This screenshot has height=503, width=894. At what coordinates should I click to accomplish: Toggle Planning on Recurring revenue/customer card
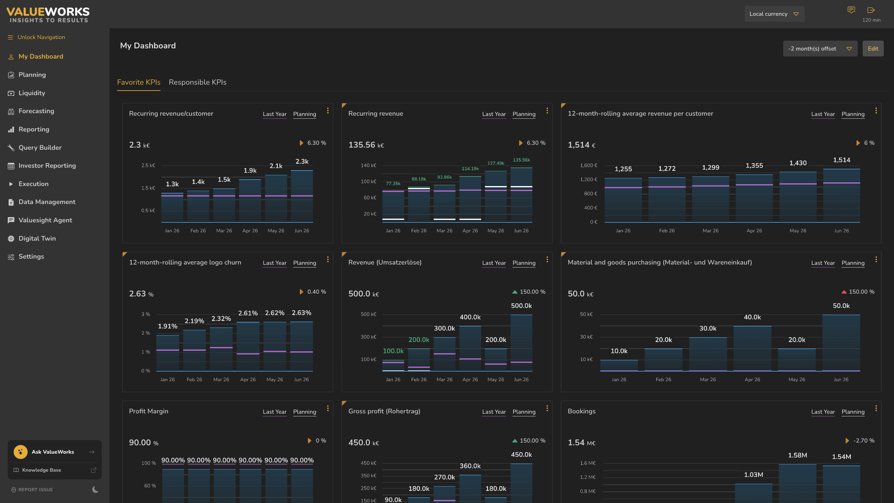pos(304,114)
